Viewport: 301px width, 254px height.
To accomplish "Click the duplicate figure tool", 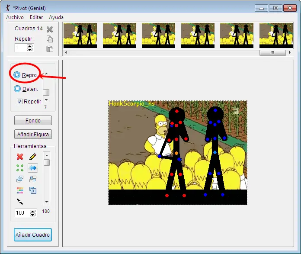I will pos(33,190).
